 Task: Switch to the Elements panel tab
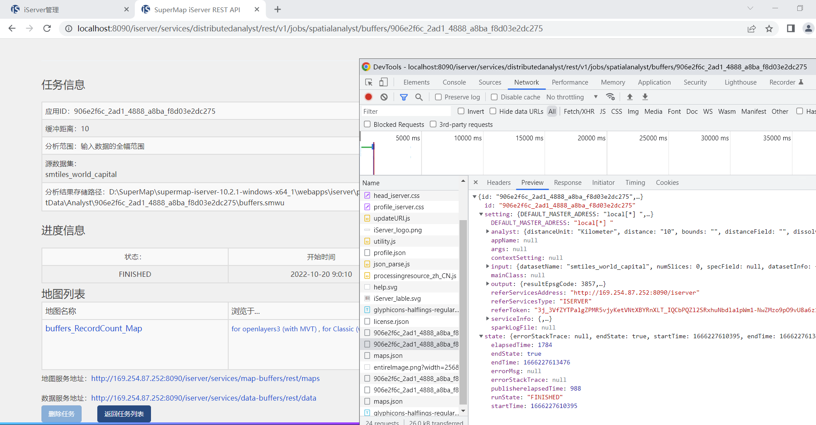pyautogui.click(x=416, y=82)
